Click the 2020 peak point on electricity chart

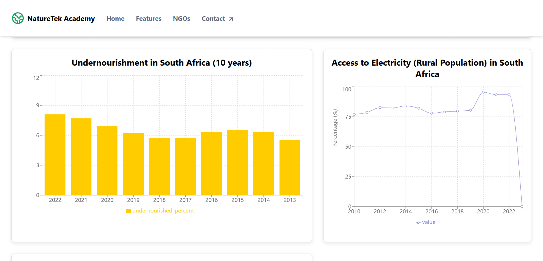tap(483, 92)
